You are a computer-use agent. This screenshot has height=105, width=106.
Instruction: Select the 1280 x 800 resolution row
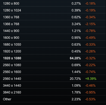click(x=53, y=4)
